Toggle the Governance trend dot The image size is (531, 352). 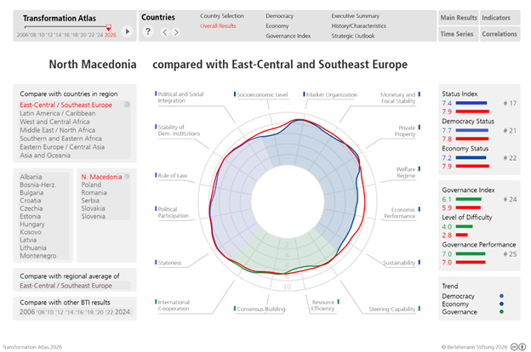pos(501,312)
